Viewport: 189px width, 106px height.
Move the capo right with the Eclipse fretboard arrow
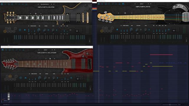click(x=41, y=14)
